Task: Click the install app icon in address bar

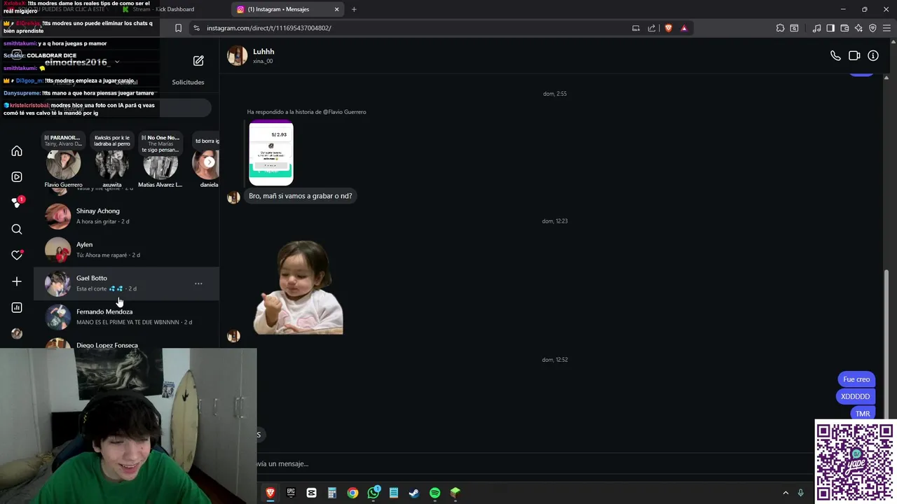Action: tap(636, 28)
